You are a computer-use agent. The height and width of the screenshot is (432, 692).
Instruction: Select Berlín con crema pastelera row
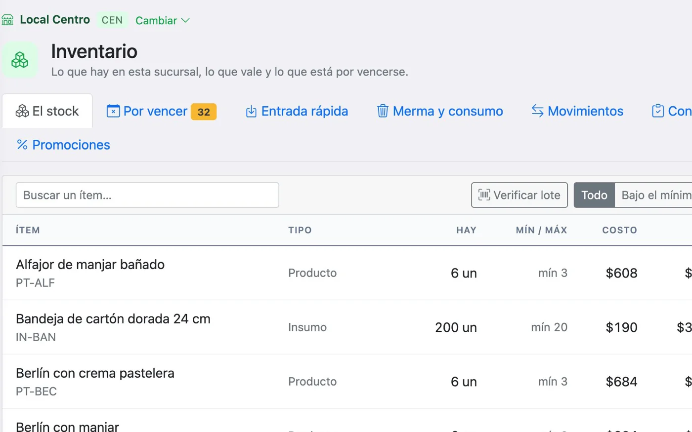coord(347,382)
